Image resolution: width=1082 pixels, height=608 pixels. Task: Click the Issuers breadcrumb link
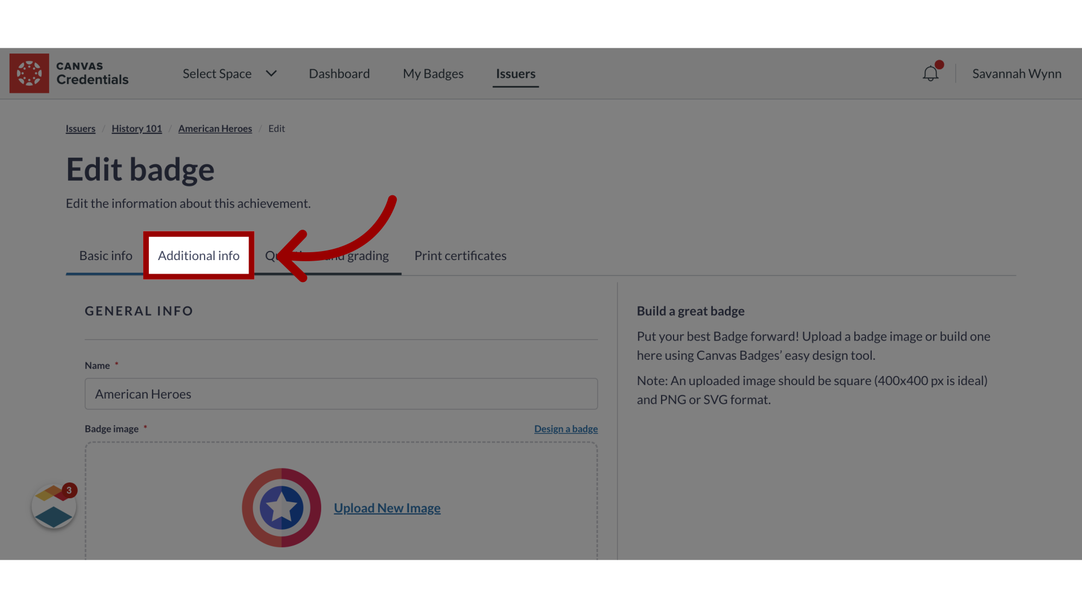[x=80, y=128]
